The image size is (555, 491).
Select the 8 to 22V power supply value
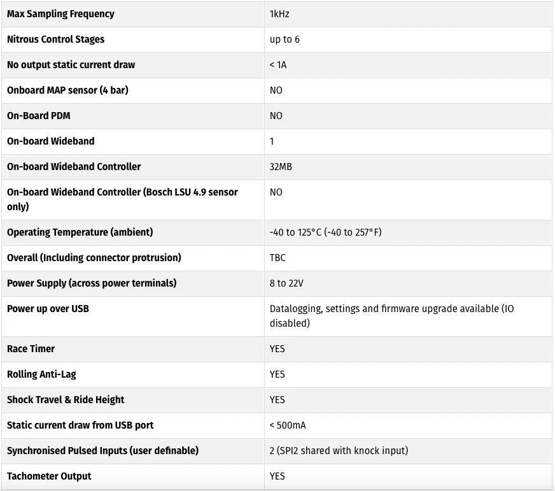click(x=286, y=283)
